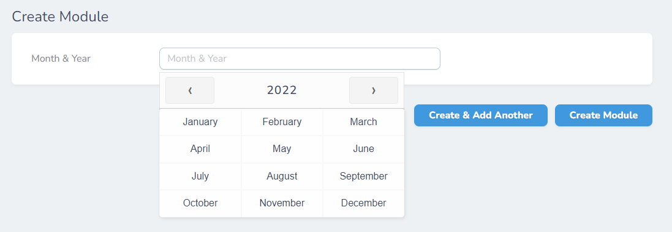Select January in the month picker
Viewport: 672px width, 232px height.
(x=200, y=121)
